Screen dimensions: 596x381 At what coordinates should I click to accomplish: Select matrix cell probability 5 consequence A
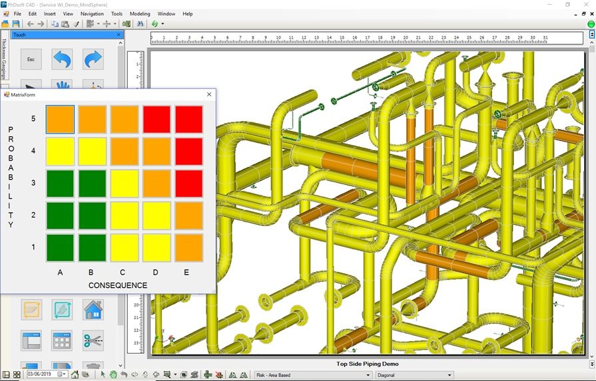(x=60, y=120)
